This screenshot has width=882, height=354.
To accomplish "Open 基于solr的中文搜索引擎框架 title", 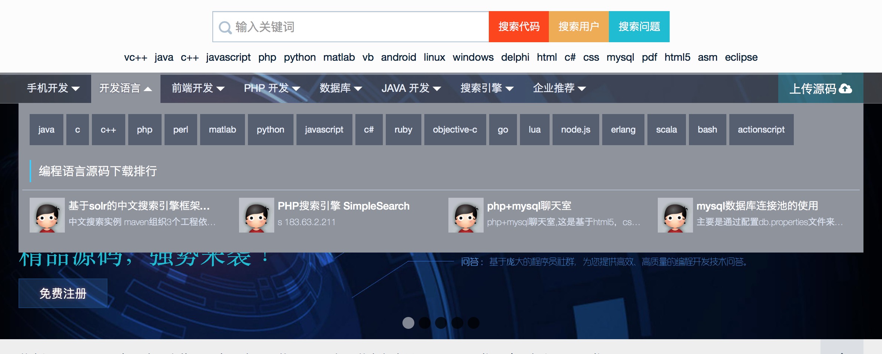I will coord(139,206).
